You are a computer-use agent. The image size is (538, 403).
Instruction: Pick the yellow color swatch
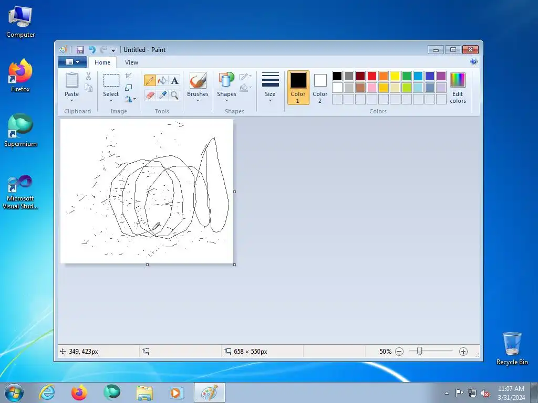(x=395, y=76)
